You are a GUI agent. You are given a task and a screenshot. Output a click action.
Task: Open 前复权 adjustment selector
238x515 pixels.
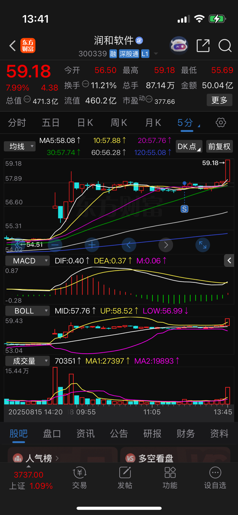click(x=219, y=146)
